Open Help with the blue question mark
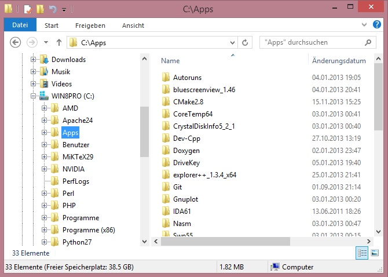Viewport: 388px width, 277px height. click(x=376, y=24)
